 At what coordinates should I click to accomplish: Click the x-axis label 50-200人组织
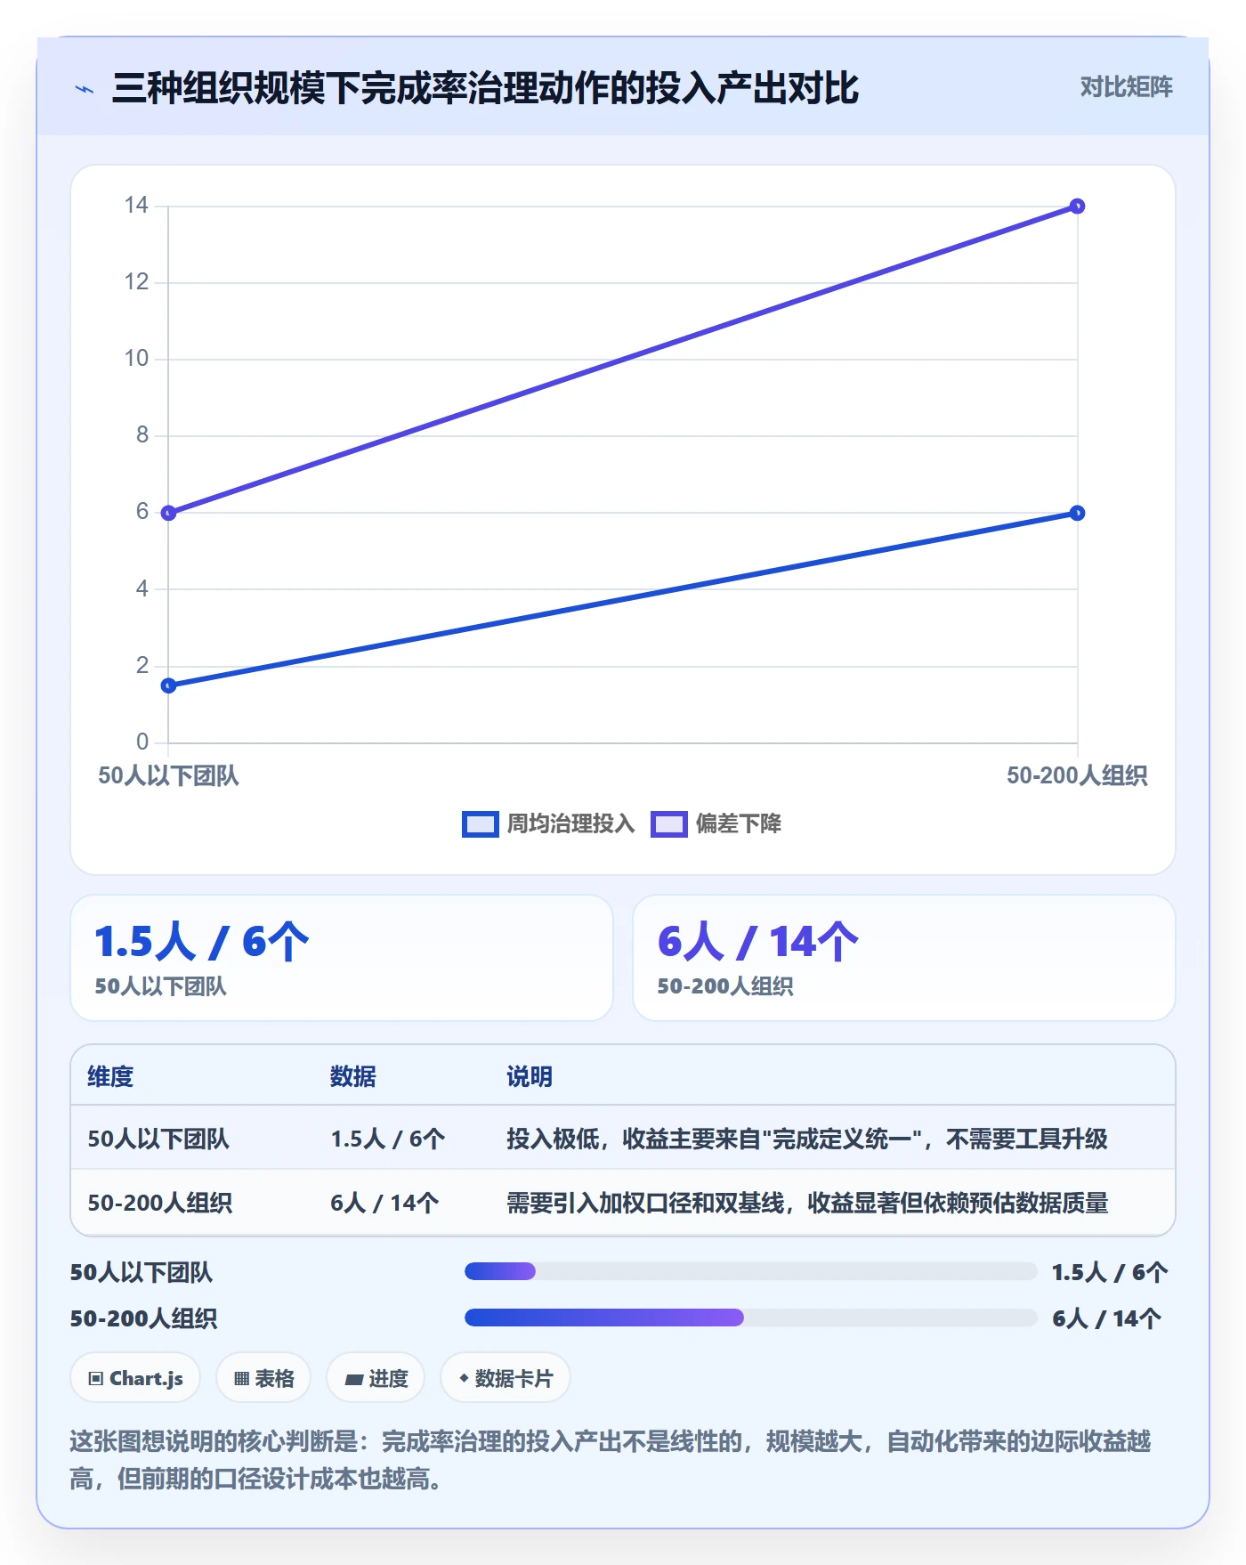point(1077,775)
